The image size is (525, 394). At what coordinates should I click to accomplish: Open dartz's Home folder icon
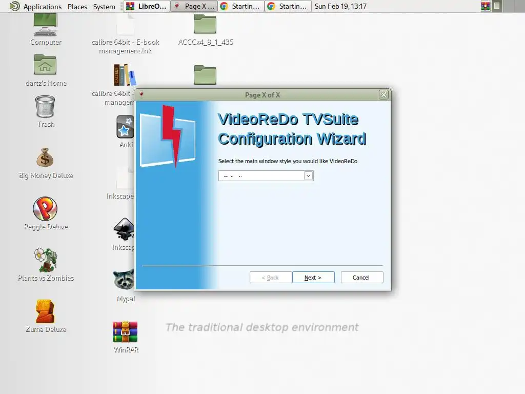(45, 65)
